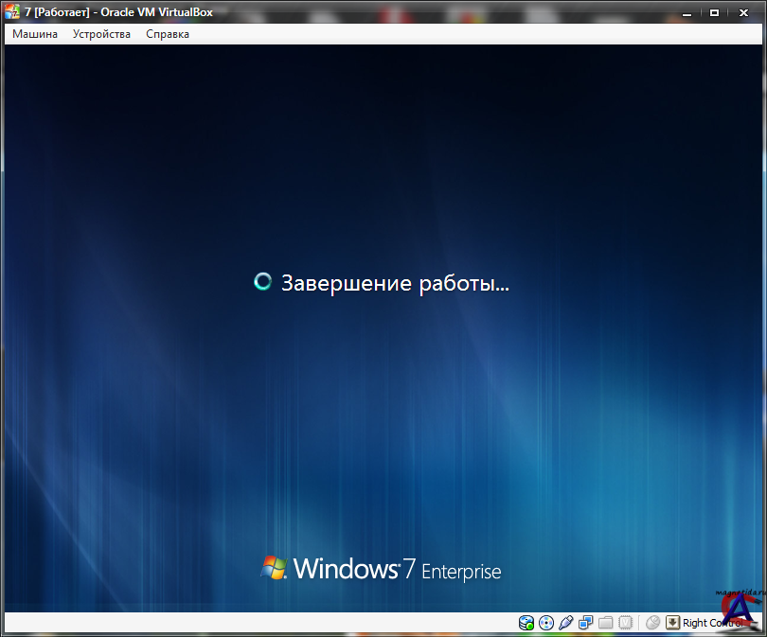
Task: Open the shared folders status icon
Action: click(x=605, y=623)
